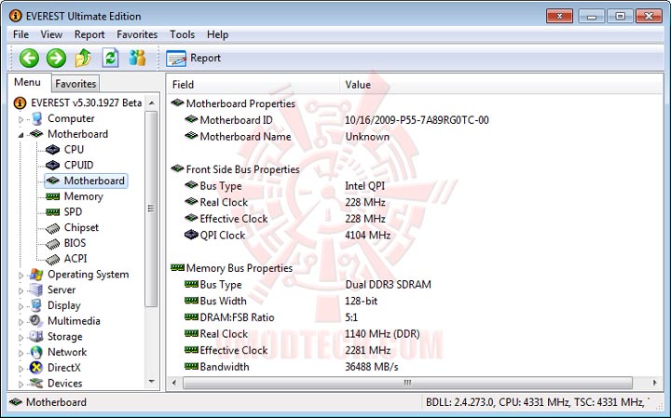This screenshot has width=671, height=418.
Task: Open the Help menu
Action: click(x=217, y=34)
